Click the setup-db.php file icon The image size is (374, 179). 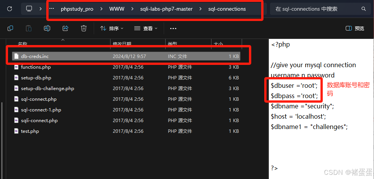(x=16, y=78)
